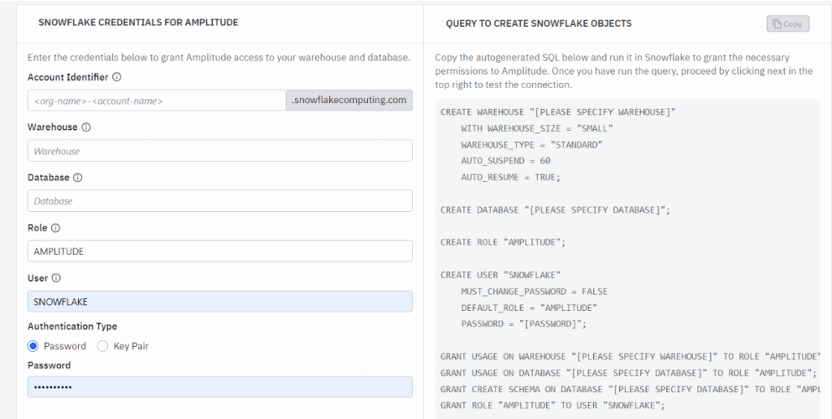Click the Snowflake Credentials for Amplitude heading

(138, 23)
